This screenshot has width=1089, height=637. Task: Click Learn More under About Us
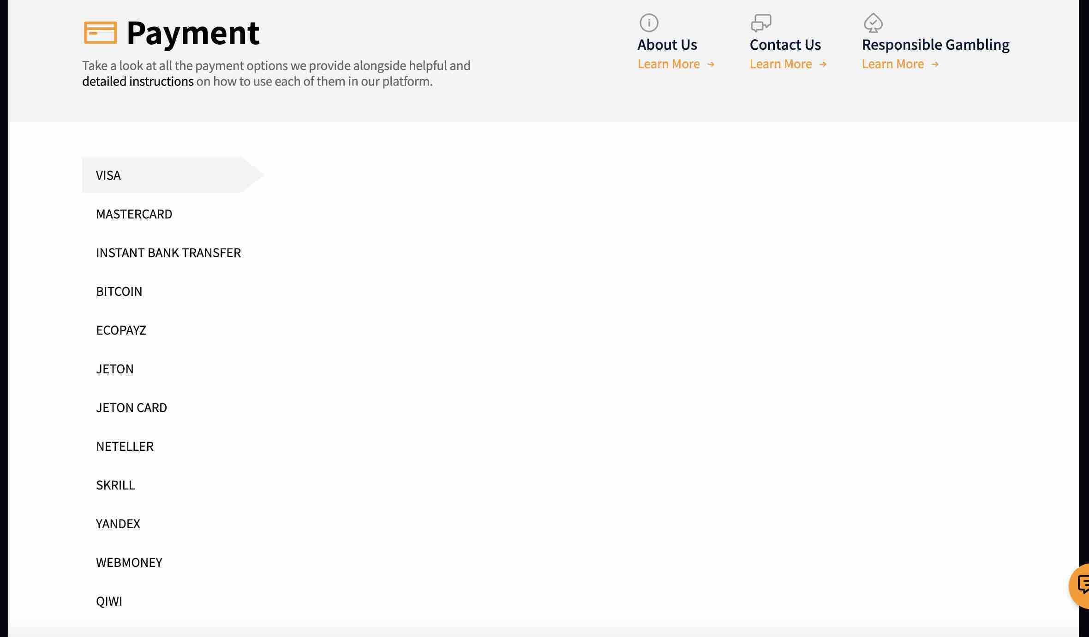coord(676,64)
